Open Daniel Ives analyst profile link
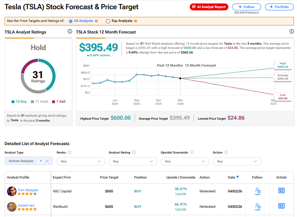297x217 pixels. pyautogui.click(x=26, y=205)
